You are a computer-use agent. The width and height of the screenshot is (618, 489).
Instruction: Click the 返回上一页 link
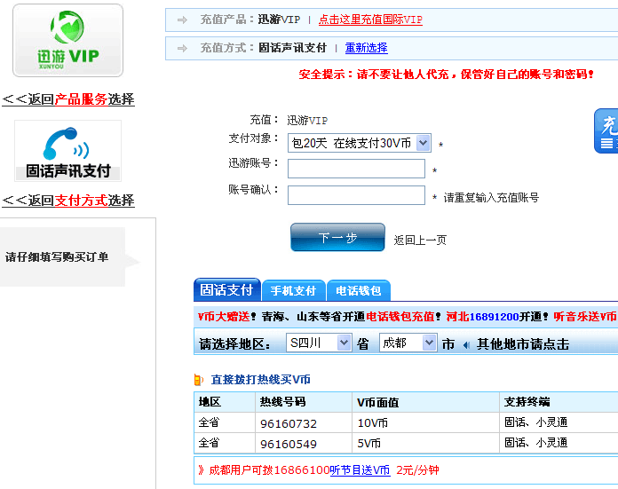(x=420, y=240)
